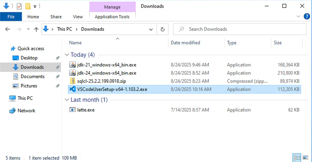Image resolution: width=312 pixels, height=162 pixels.
Task: Click the latte.exe application icon
Action: click(73, 110)
